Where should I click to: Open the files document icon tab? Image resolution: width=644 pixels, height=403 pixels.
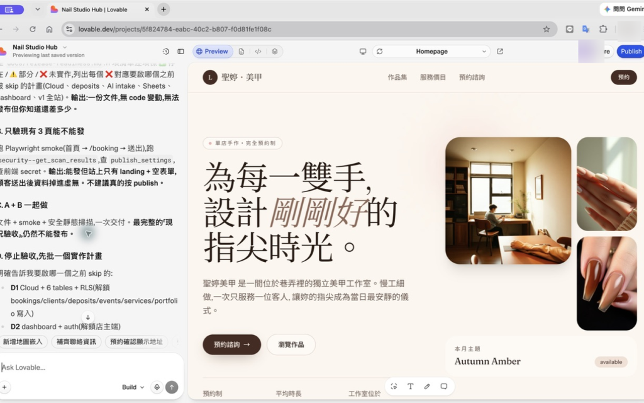(x=241, y=52)
